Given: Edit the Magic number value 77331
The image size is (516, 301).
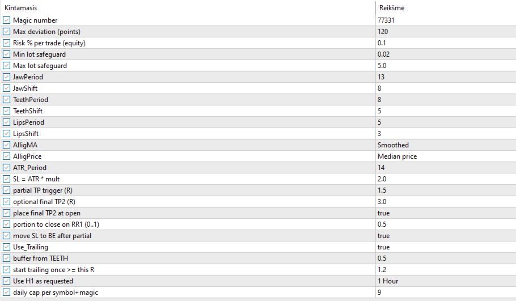Looking at the screenshot, I should pyautogui.click(x=445, y=20).
